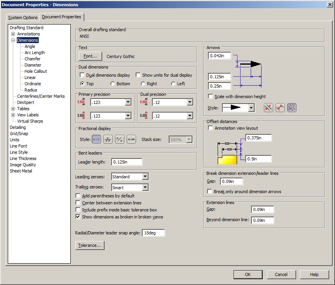This screenshot has width=335, height=285.
Task: Collapse the Dimensions tree node
Action: (x=13, y=40)
